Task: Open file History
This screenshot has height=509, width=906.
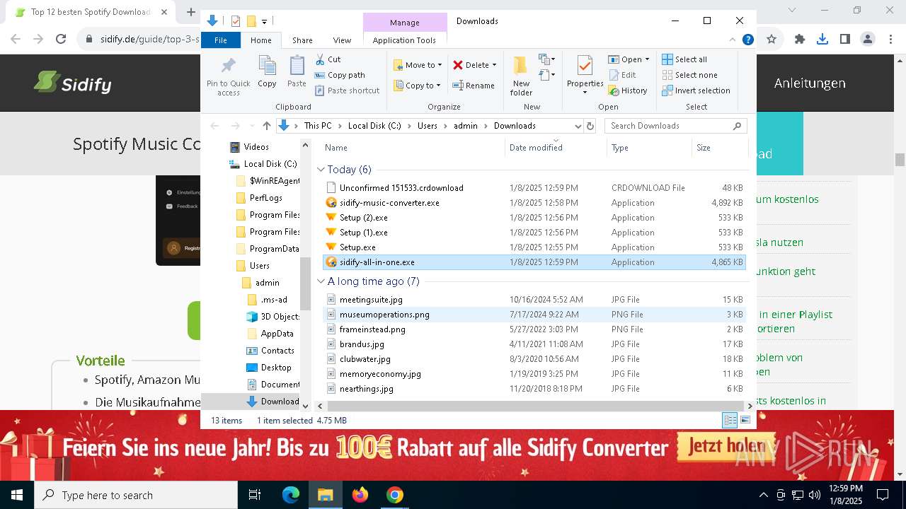Action: coord(627,90)
